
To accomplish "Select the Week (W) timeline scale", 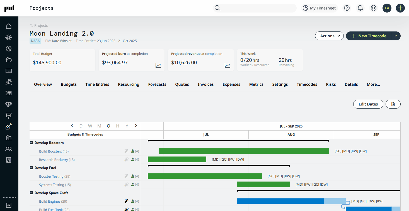I will pos(90,126).
